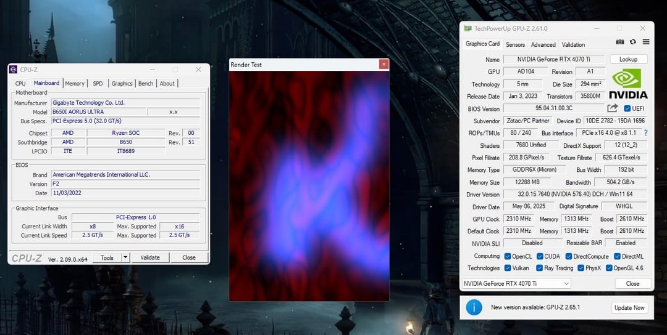Click Update Now for GPU-Z 2.65.1
Viewport: 667px width, 335px height.
coord(629,307)
